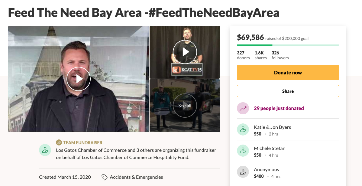Click Michele Stefan donor avatar icon

(243, 151)
